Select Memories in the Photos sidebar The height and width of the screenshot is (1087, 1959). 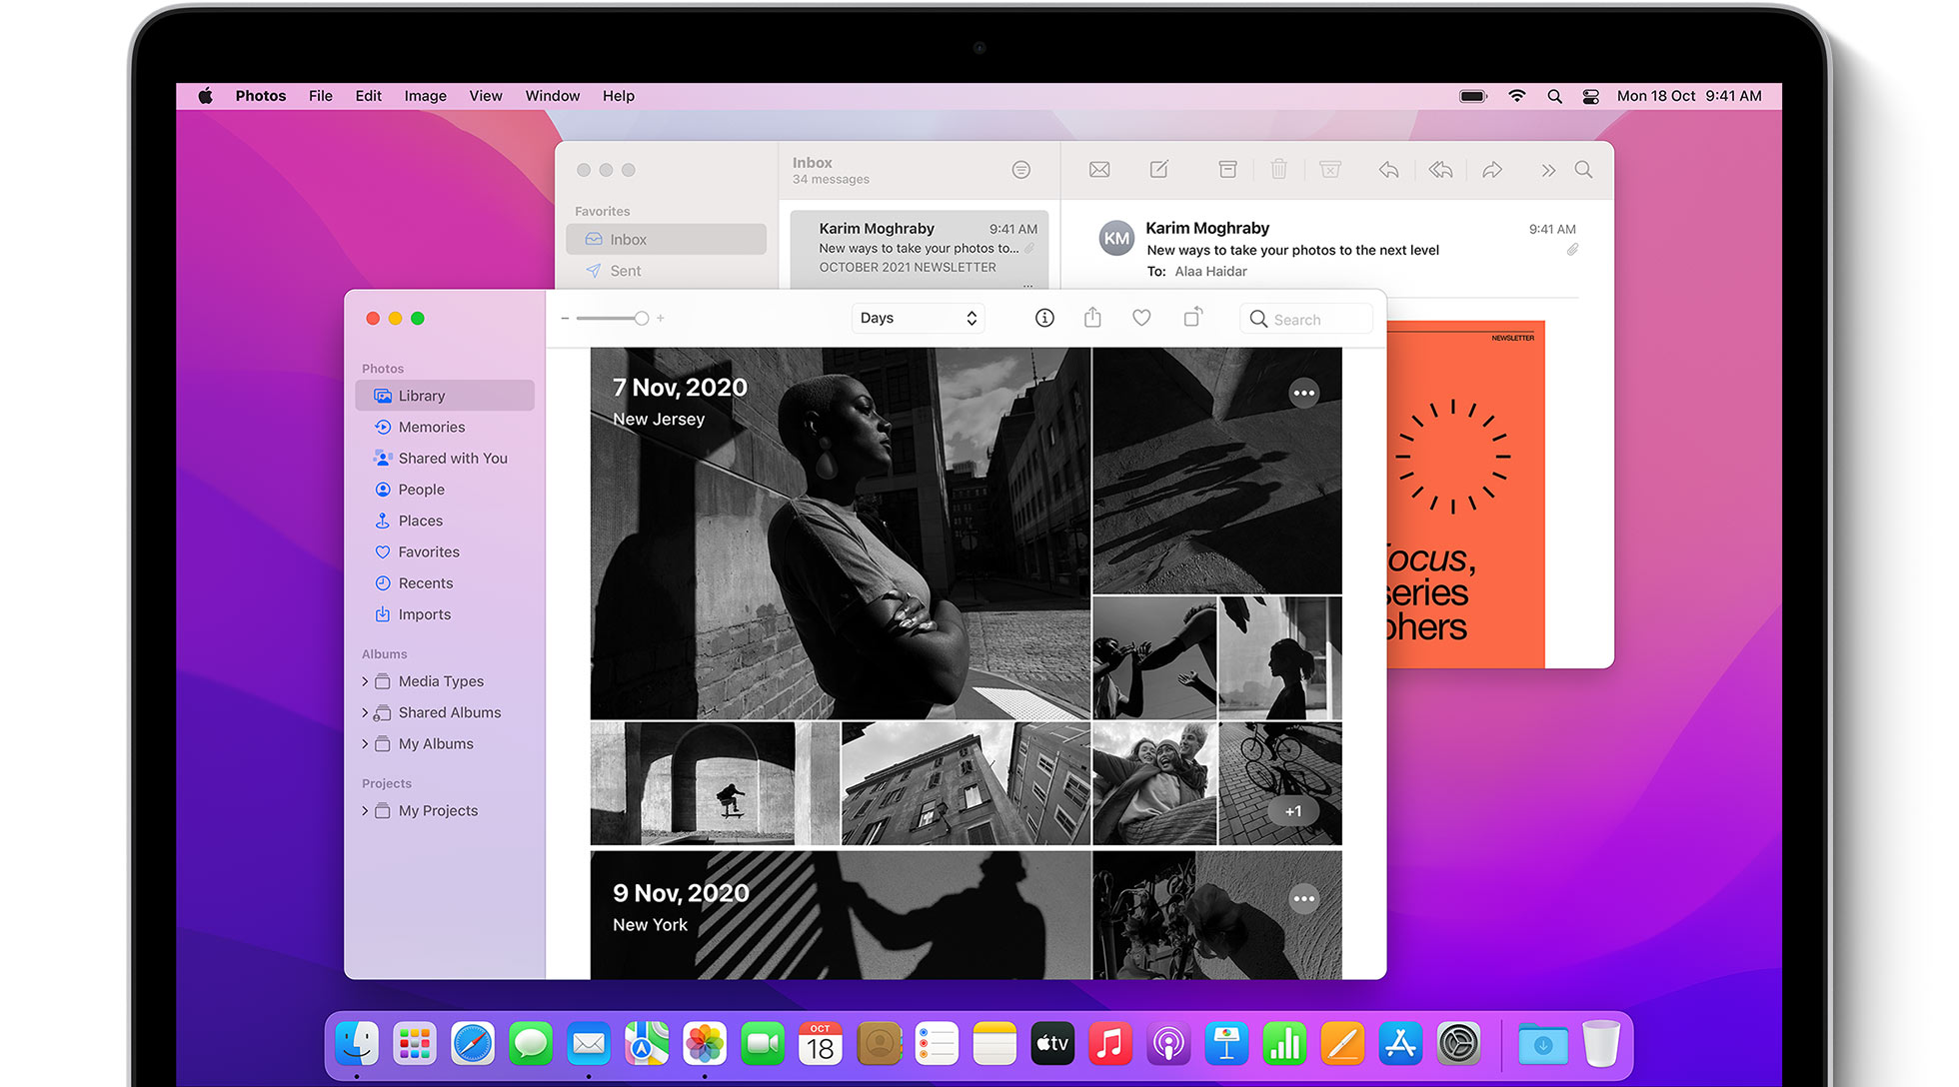tap(431, 427)
